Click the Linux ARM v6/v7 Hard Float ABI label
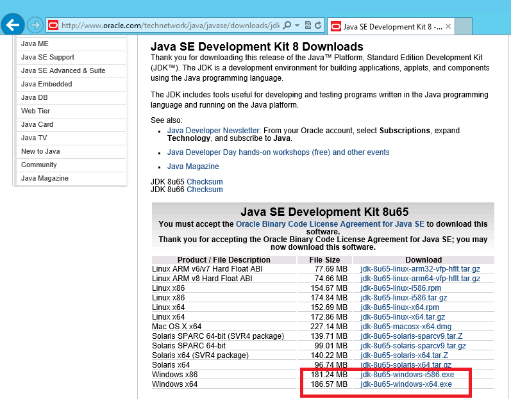The height and width of the screenshot is (399, 511). coord(207,269)
